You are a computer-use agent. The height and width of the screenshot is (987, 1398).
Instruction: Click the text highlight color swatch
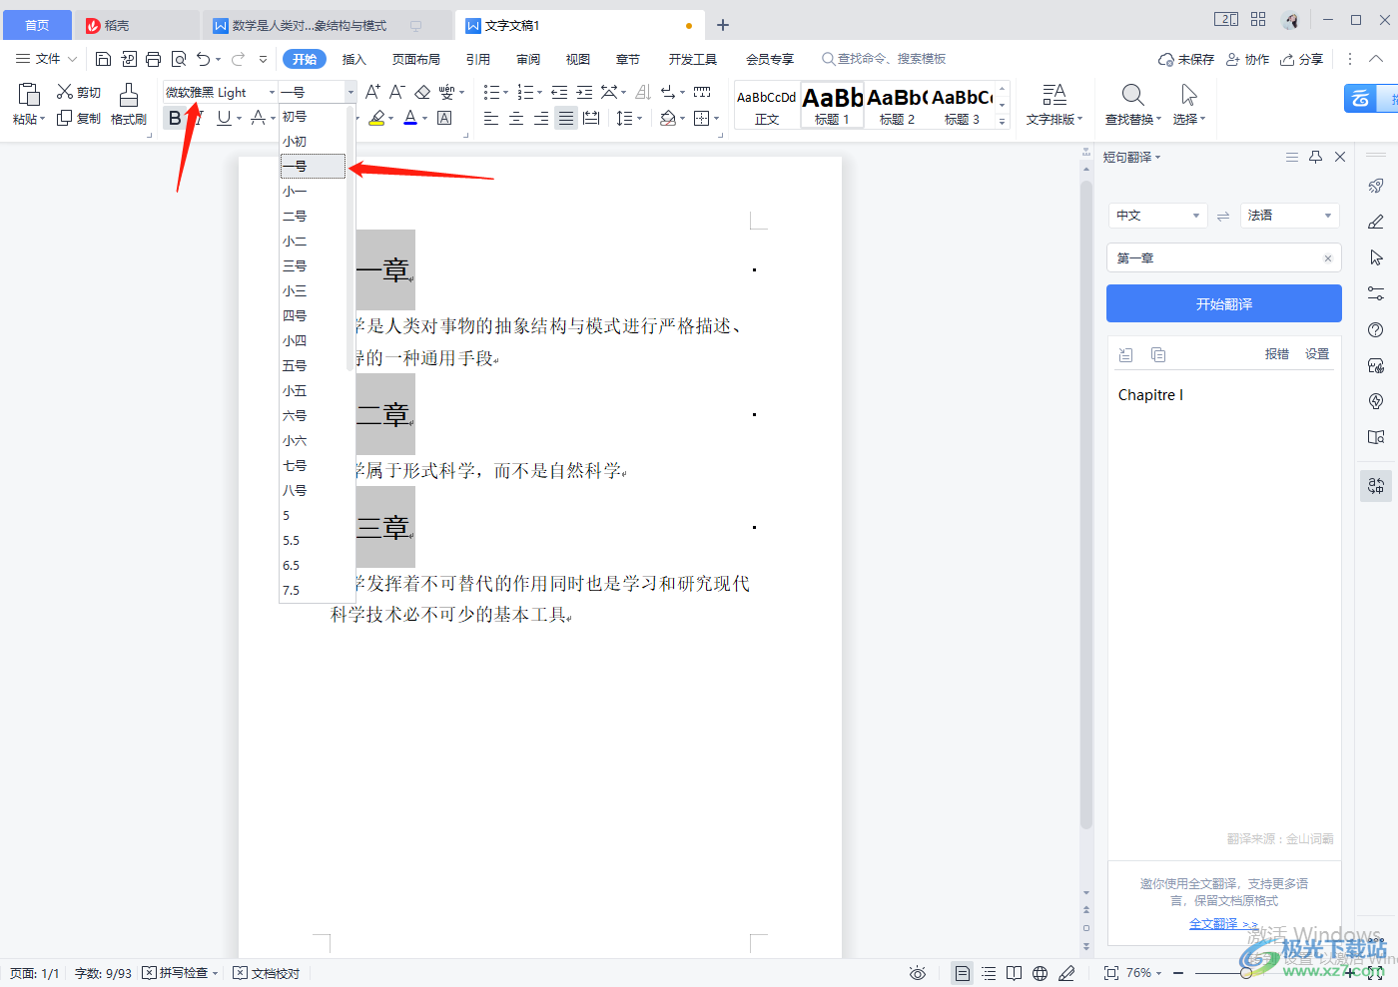pyautogui.click(x=376, y=118)
